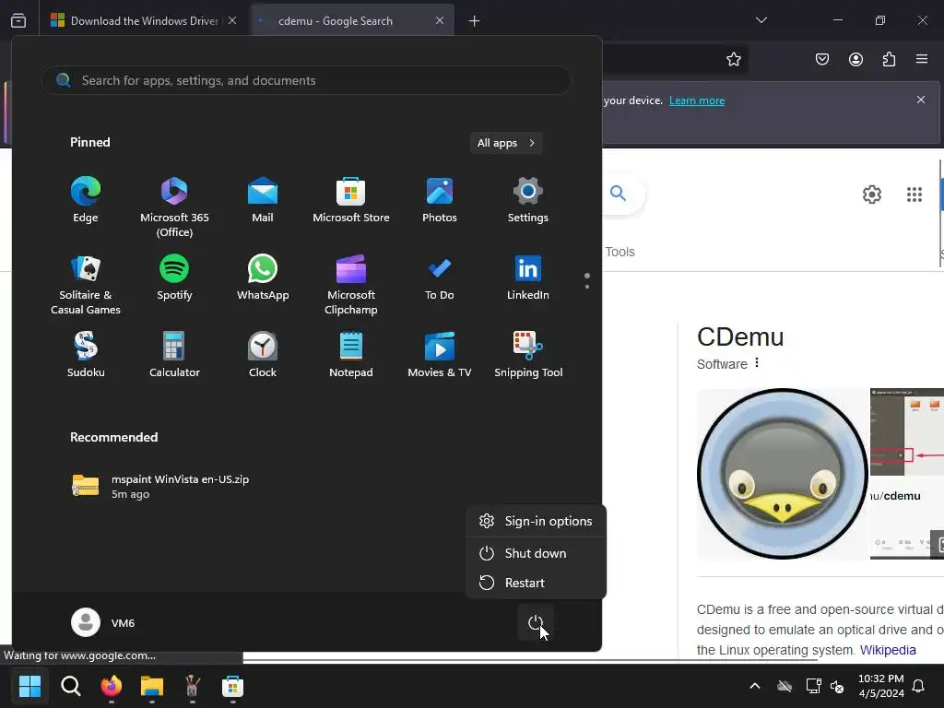Open Firefox extensions puzzle icon
Viewport: 944px width, 708px height.
(889, 59)
